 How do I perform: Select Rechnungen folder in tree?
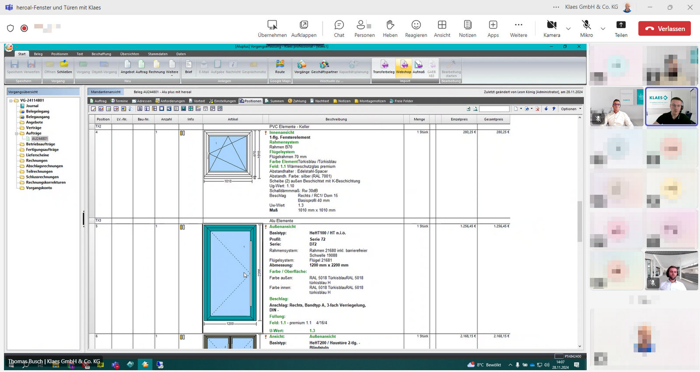36,161
